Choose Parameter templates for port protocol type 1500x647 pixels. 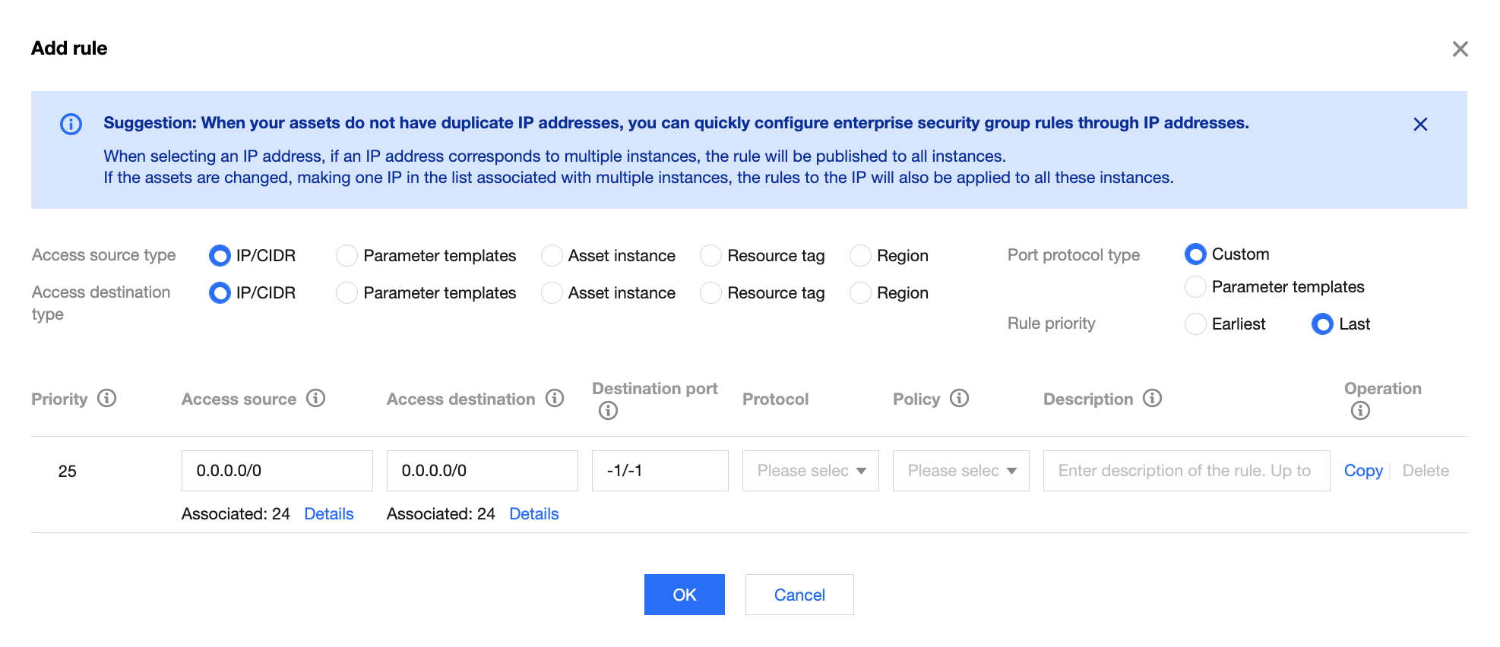1195,287
